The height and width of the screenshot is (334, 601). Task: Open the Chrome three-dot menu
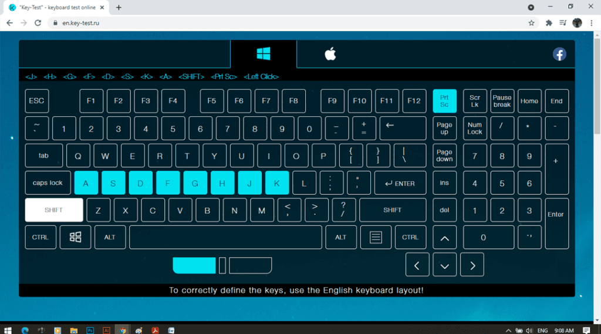(592, 23)
